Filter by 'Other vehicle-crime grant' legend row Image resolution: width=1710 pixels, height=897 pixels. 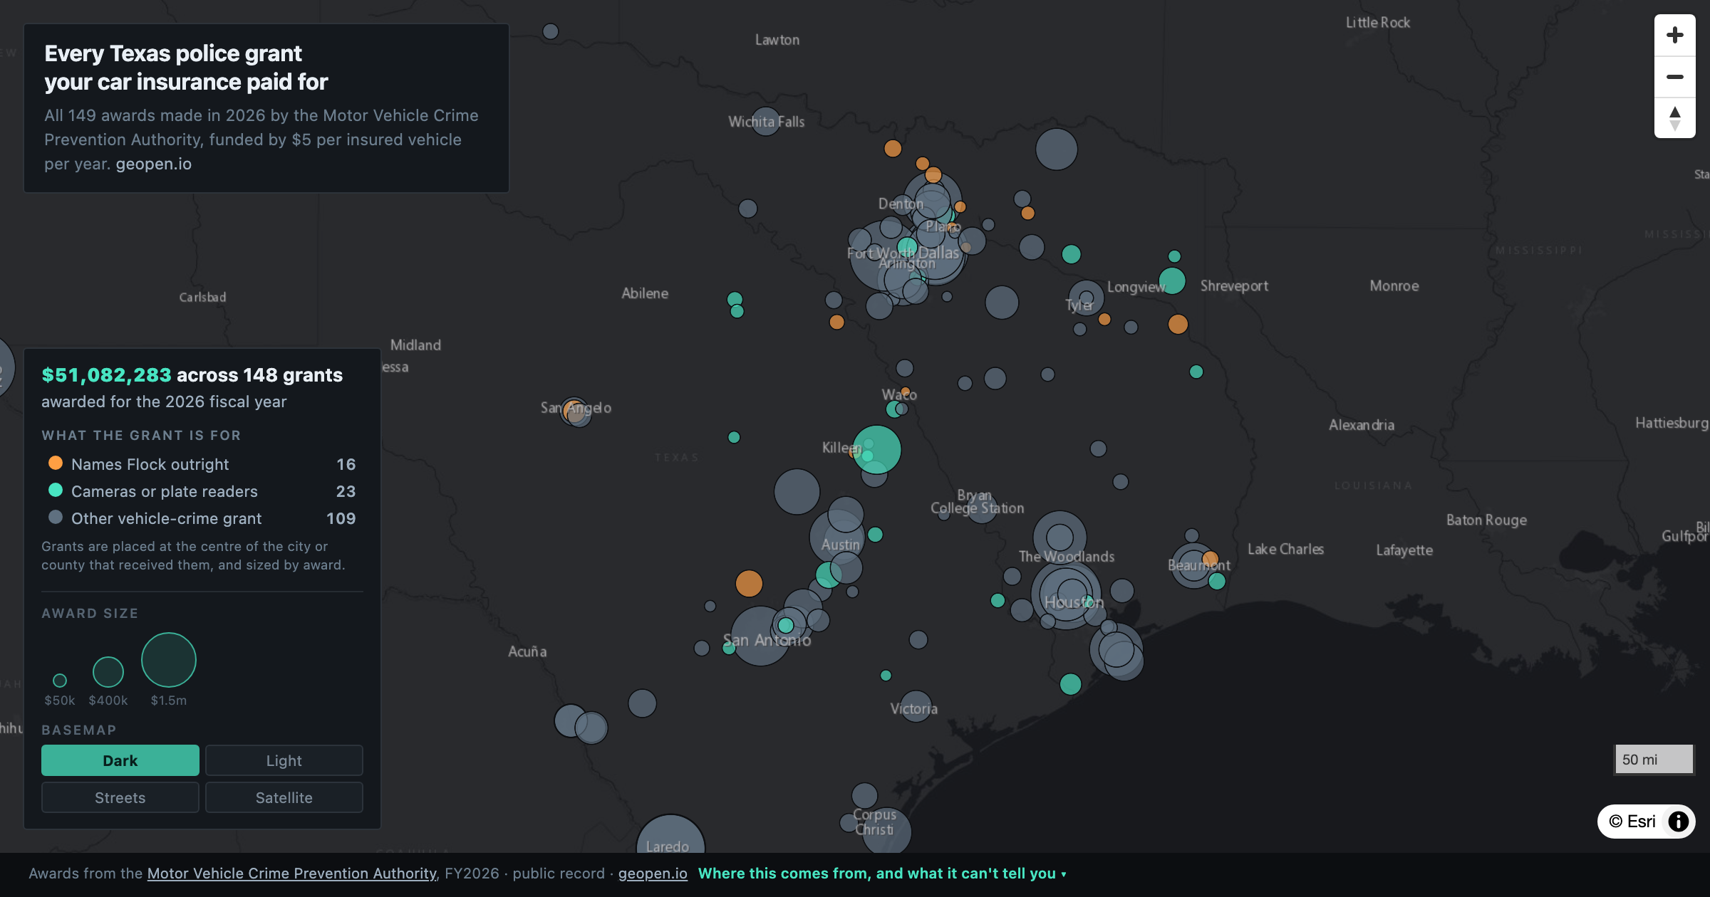202,518
